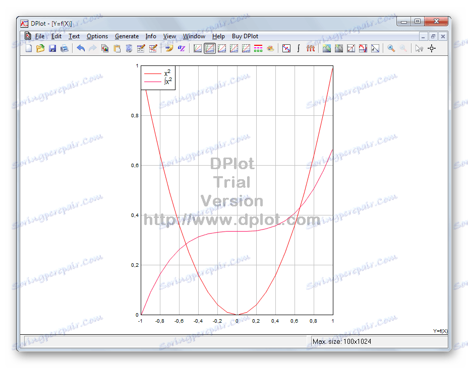Click the Buy DPlot menu item
This screenshot has height=368, width=468.
245,36
